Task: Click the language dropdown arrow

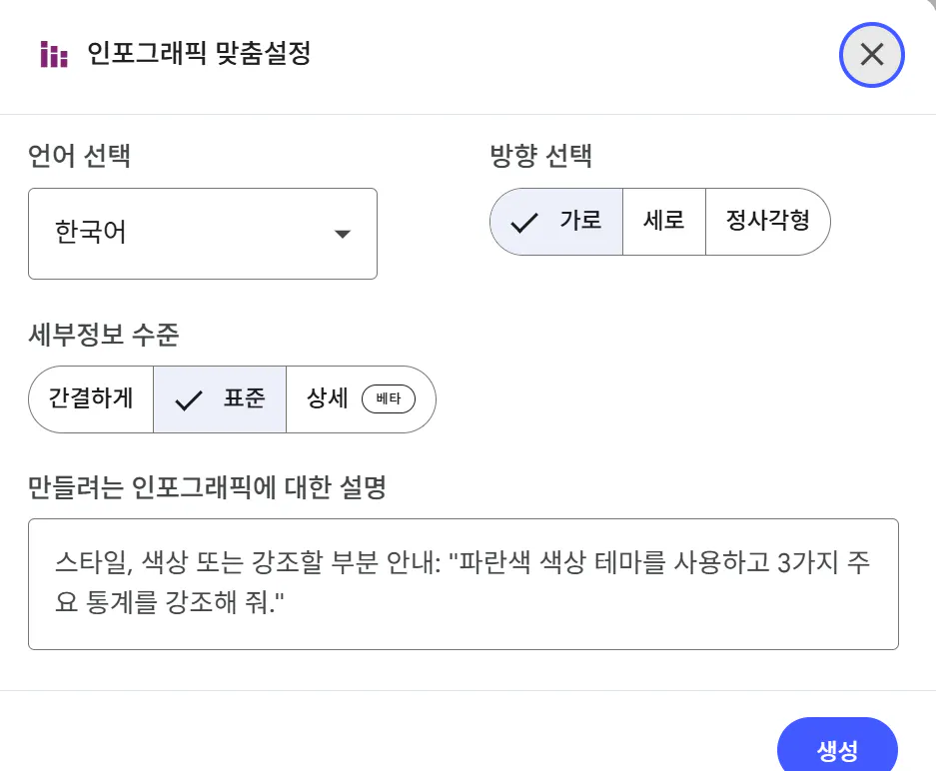Action: [342, 234]
